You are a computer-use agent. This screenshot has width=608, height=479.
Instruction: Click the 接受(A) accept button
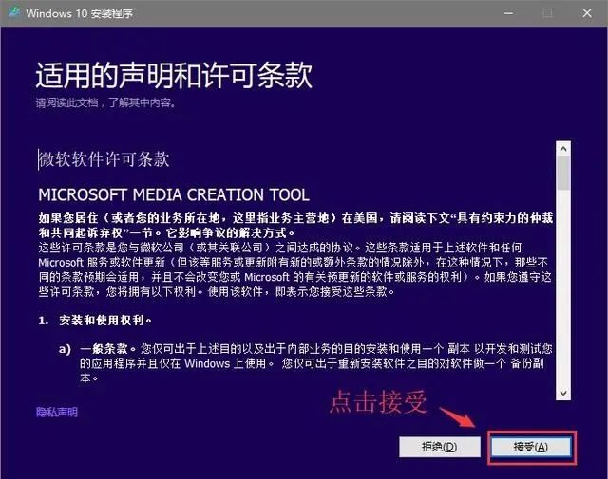(x=531, y=448)
